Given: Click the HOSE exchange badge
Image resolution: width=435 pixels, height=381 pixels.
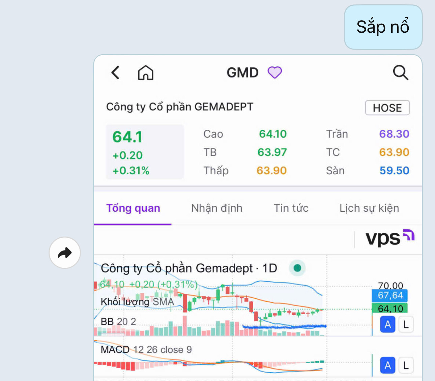Looking at the screenshot, I should coord(387,108).
